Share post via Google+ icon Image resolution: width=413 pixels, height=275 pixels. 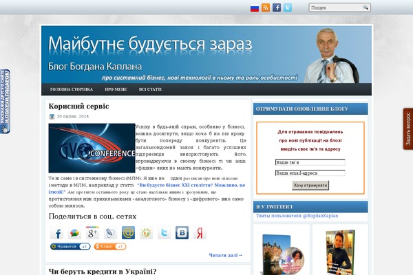(92, 233)
